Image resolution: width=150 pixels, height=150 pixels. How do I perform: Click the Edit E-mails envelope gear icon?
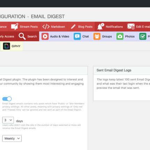131,27
